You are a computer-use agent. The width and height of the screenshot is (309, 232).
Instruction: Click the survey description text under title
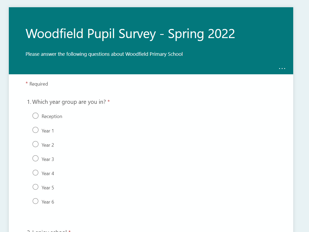[x=104, y=54]
